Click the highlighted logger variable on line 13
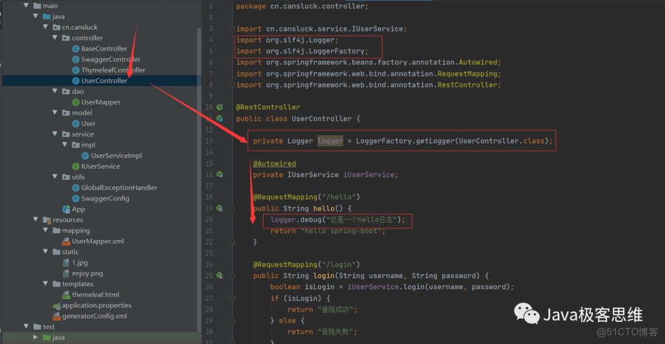Viewport: 665px width, 344px height. click(330, 141)
